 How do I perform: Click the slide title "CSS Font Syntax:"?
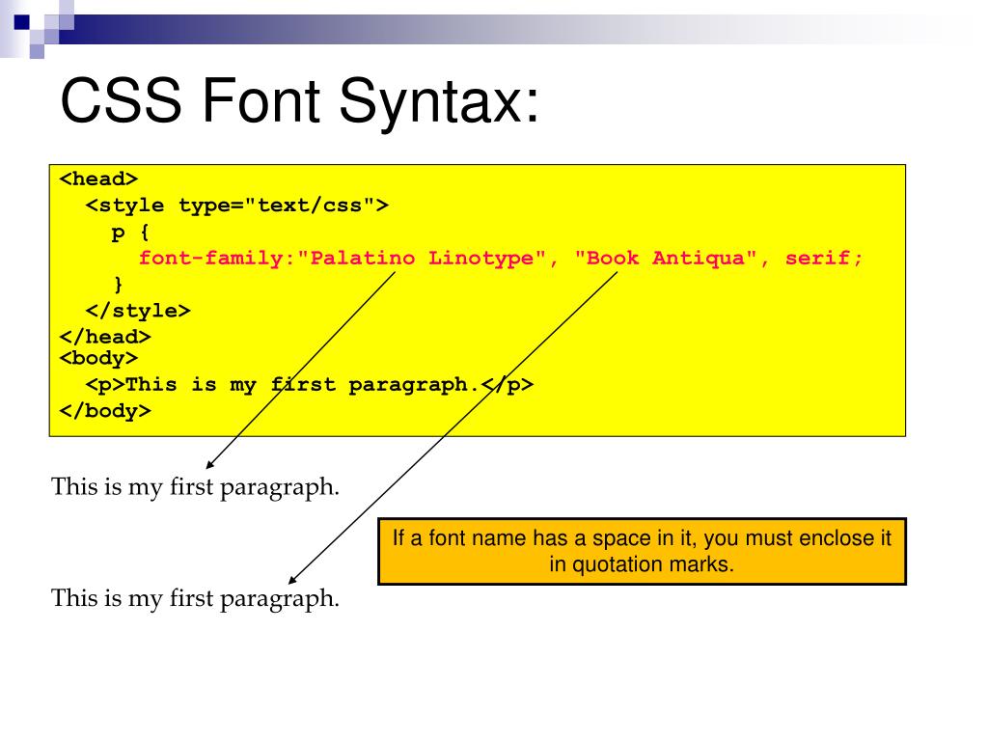point(300,103)
